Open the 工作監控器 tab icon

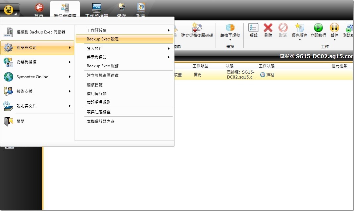(97, 8)
